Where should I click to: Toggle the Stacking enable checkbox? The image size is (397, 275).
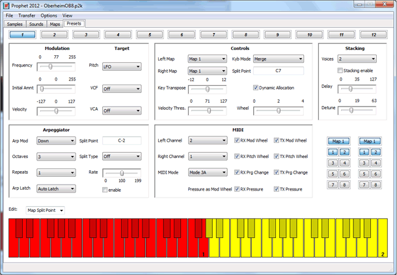click(340, 70)
